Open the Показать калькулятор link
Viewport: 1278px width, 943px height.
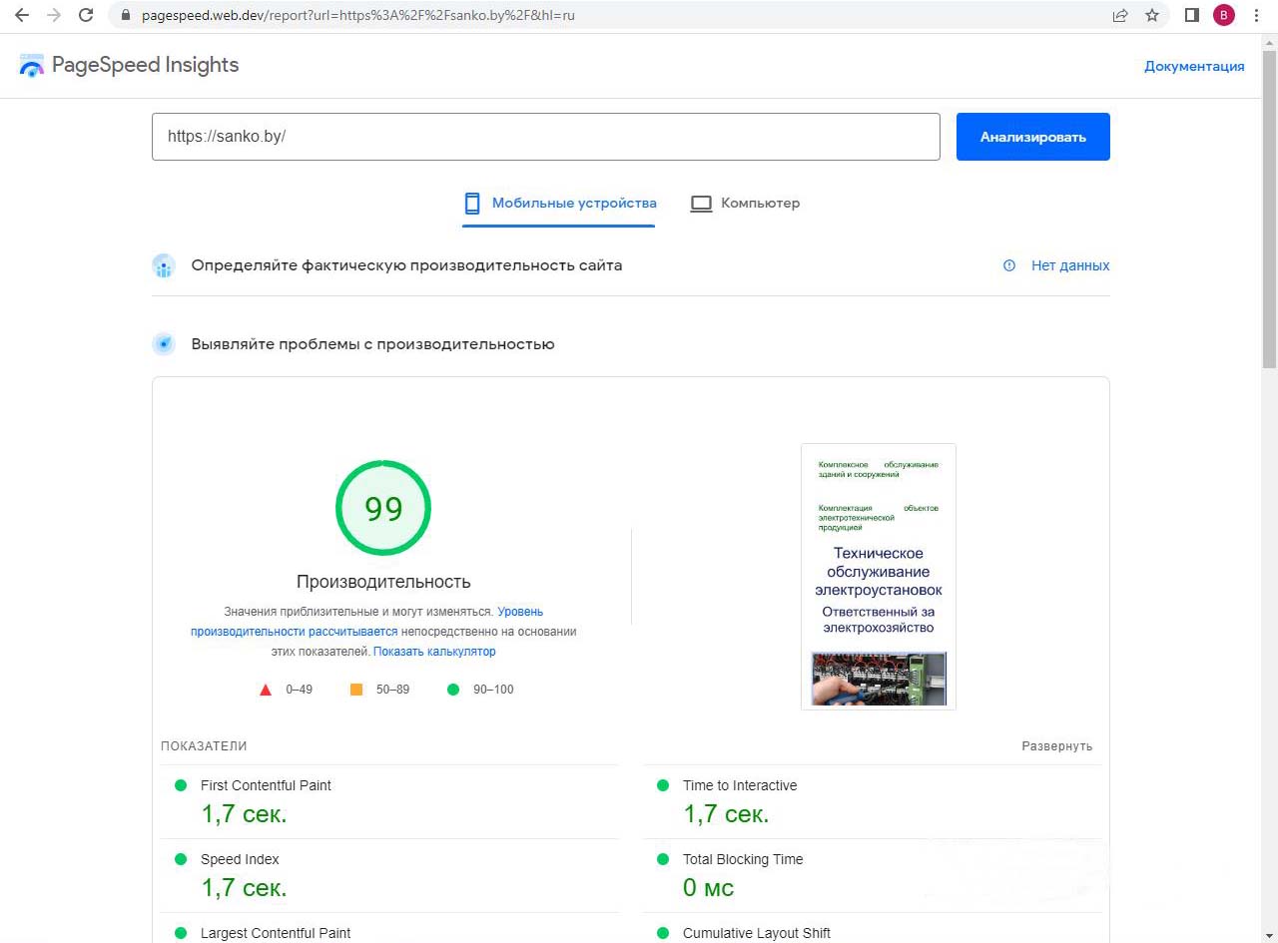pos(434,652)
